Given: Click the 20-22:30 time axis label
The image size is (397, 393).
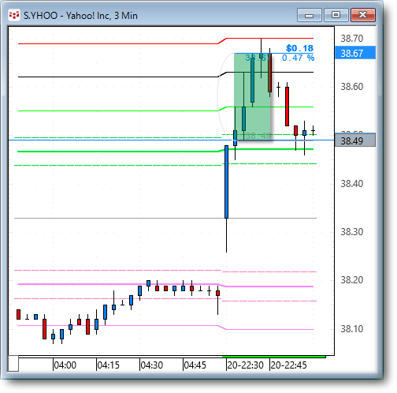Looking at the screenshot, I should point(245,365).
